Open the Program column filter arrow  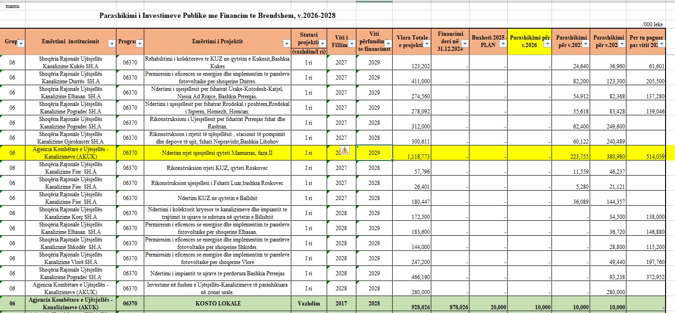[x=140, y=43]
